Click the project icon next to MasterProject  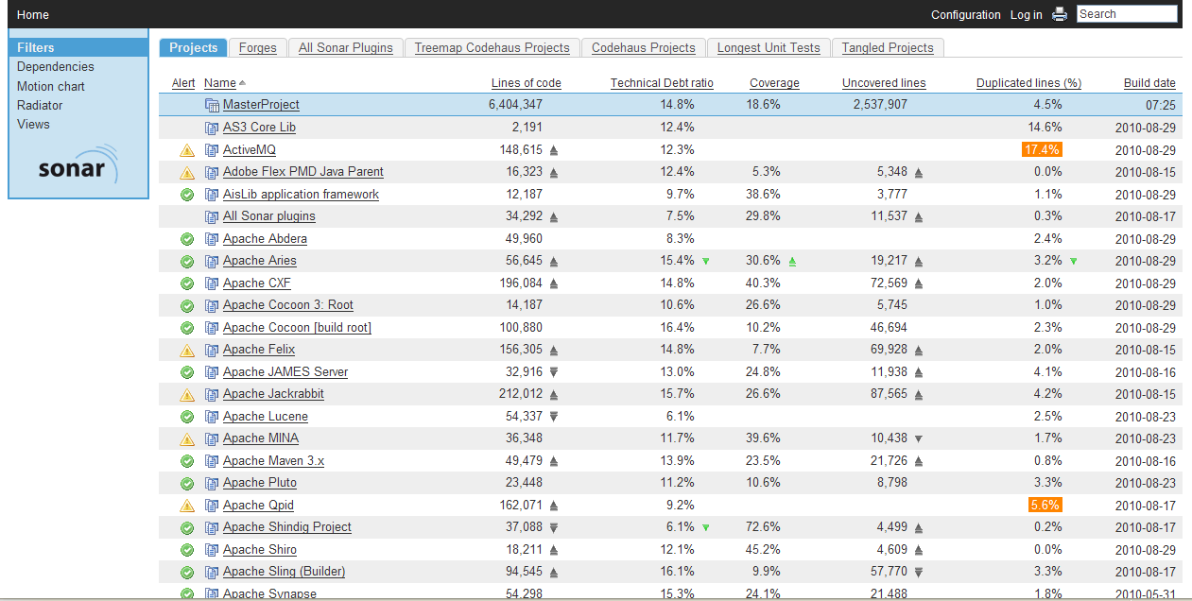[212, 105]
